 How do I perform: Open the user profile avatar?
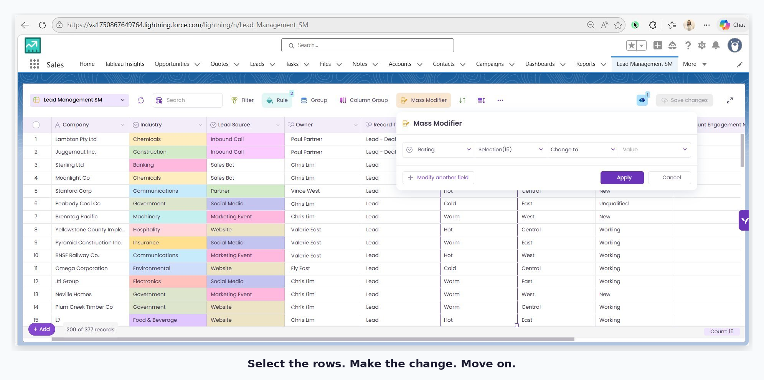[735, 45]
